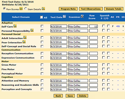Check Self-Concept and Social Role checkbox
Image resolution: width=125 pixels, height=99 pixels.
42,46
